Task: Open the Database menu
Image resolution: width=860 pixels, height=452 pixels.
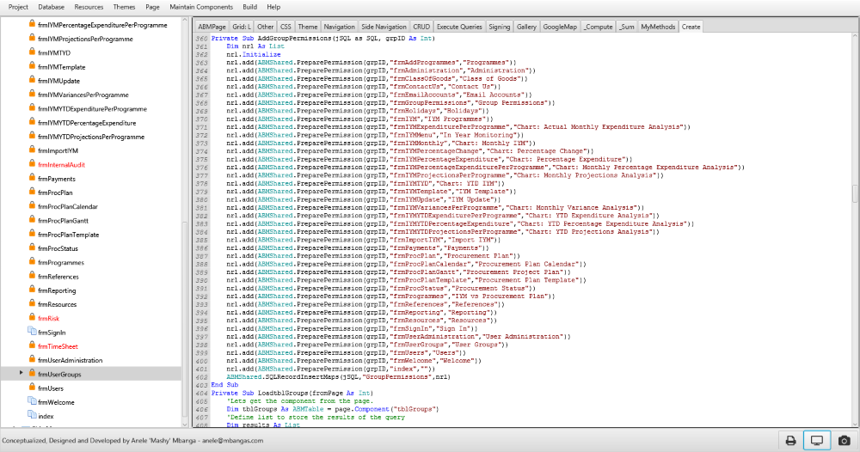Action: (51, 7)
